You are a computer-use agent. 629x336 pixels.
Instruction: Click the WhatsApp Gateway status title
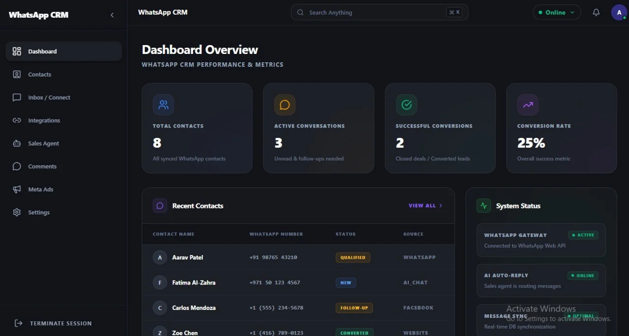click(515, 235)
